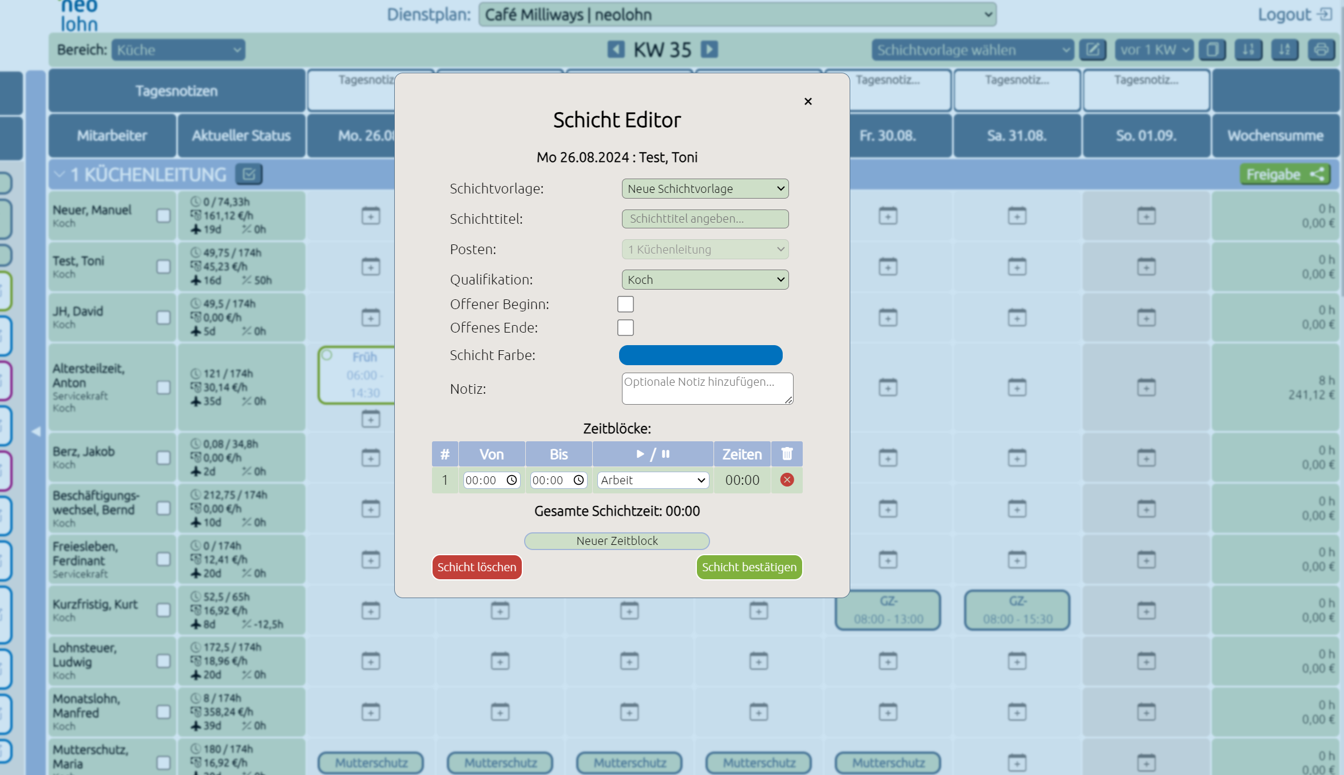The image size is (1344, 775).
Task: Enable Offener Beginn checkbox
Action: point(625,304)
